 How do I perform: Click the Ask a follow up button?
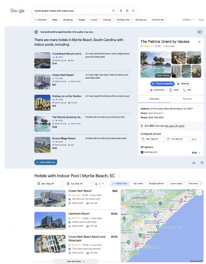(46, 162)
